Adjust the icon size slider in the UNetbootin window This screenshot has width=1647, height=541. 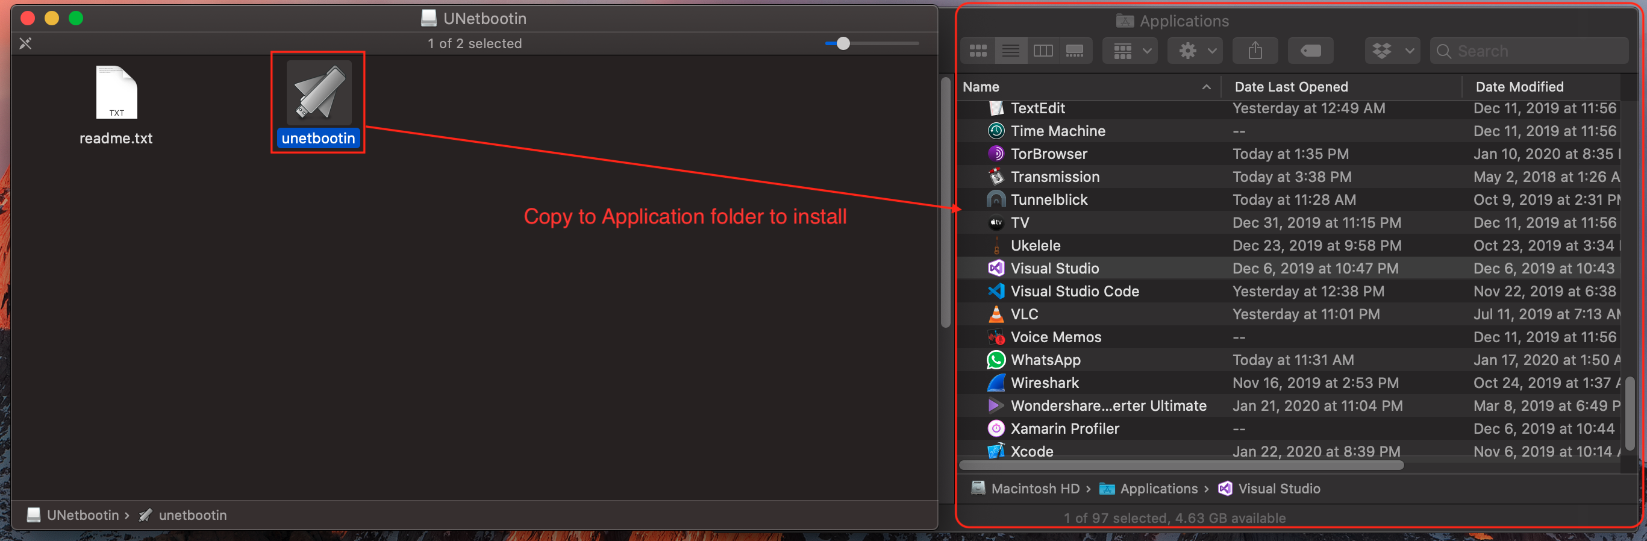pyautogui.click(x=843, y=43)
